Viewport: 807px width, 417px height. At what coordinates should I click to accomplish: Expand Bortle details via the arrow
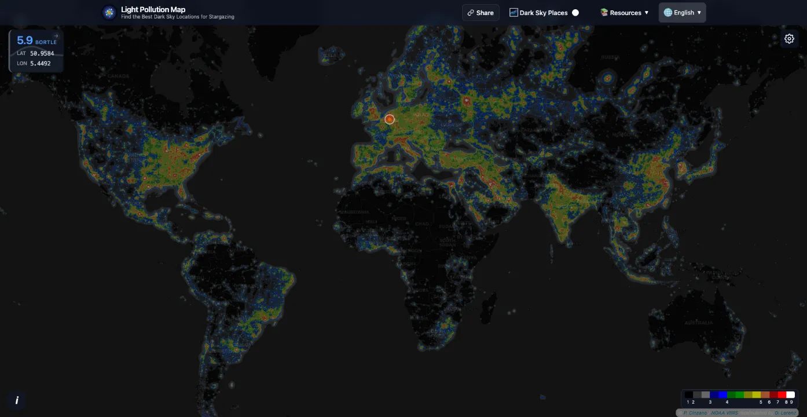[56, 35]
